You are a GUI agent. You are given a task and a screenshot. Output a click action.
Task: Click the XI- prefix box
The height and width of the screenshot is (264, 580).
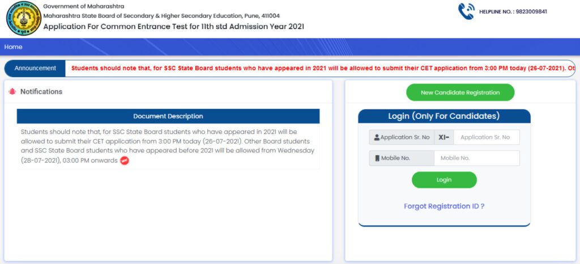[444, 138]
